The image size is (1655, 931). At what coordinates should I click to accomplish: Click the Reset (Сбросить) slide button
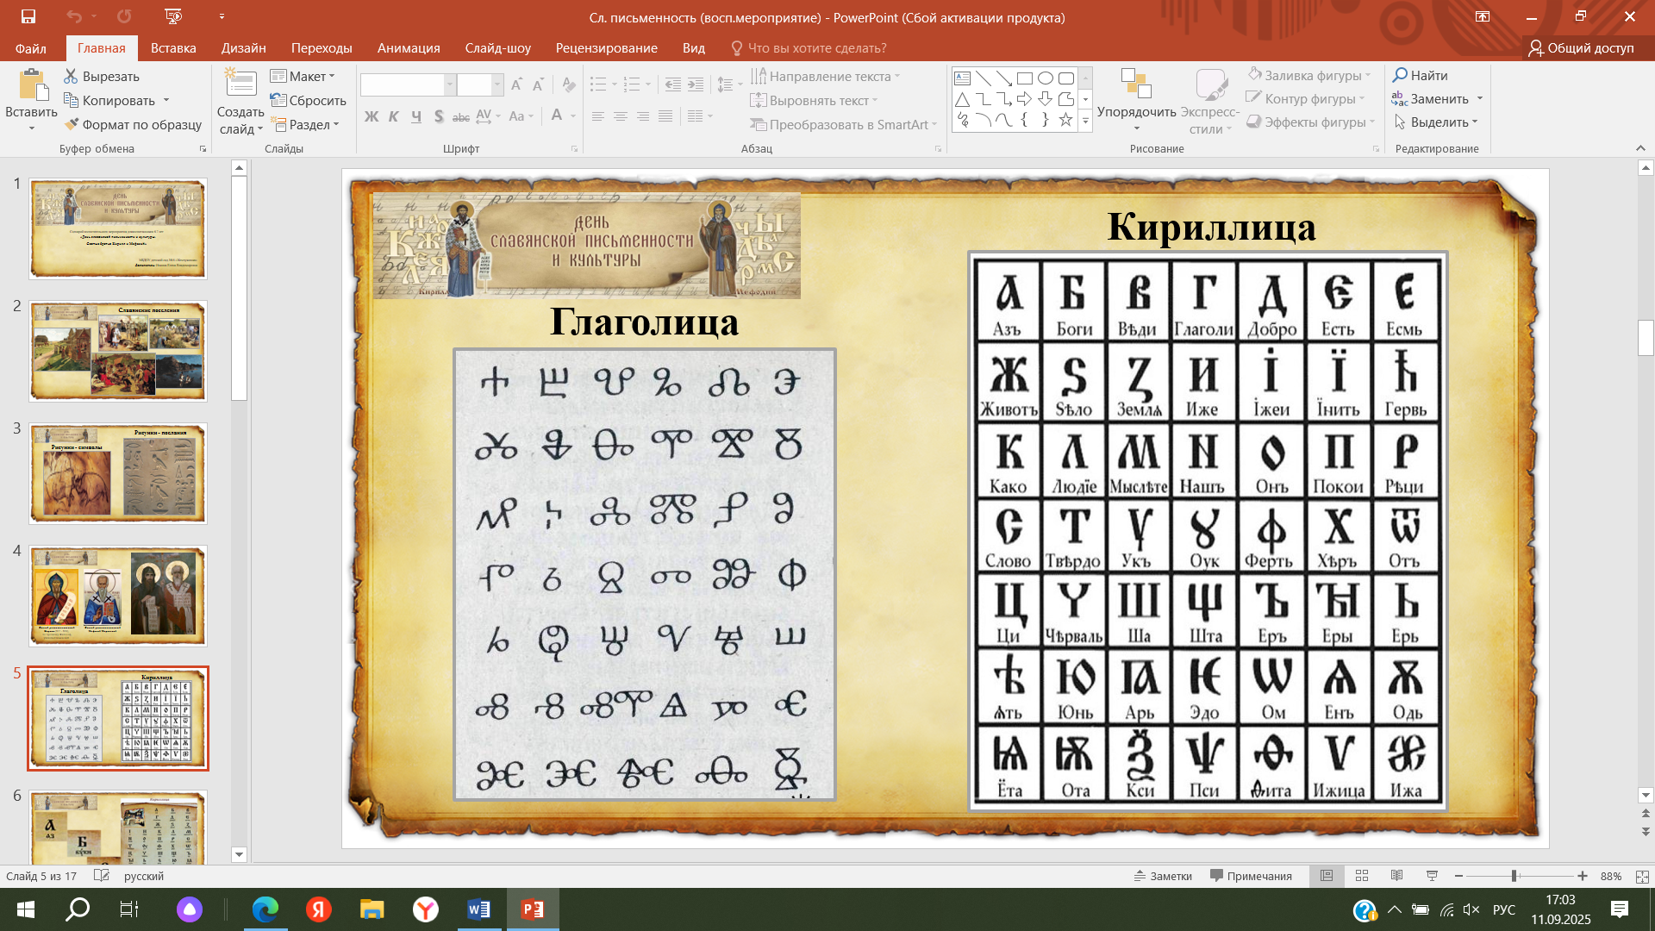(x=308, y=101)
